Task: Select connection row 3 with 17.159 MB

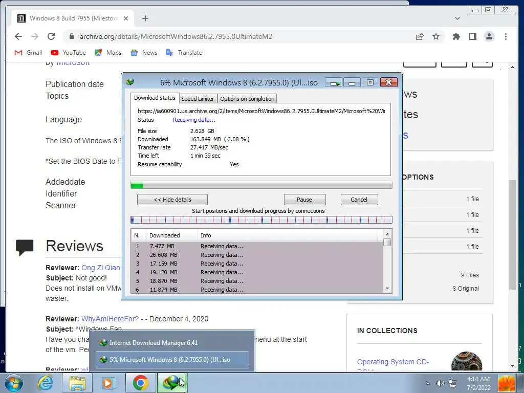Action: (x=257, y=264)
